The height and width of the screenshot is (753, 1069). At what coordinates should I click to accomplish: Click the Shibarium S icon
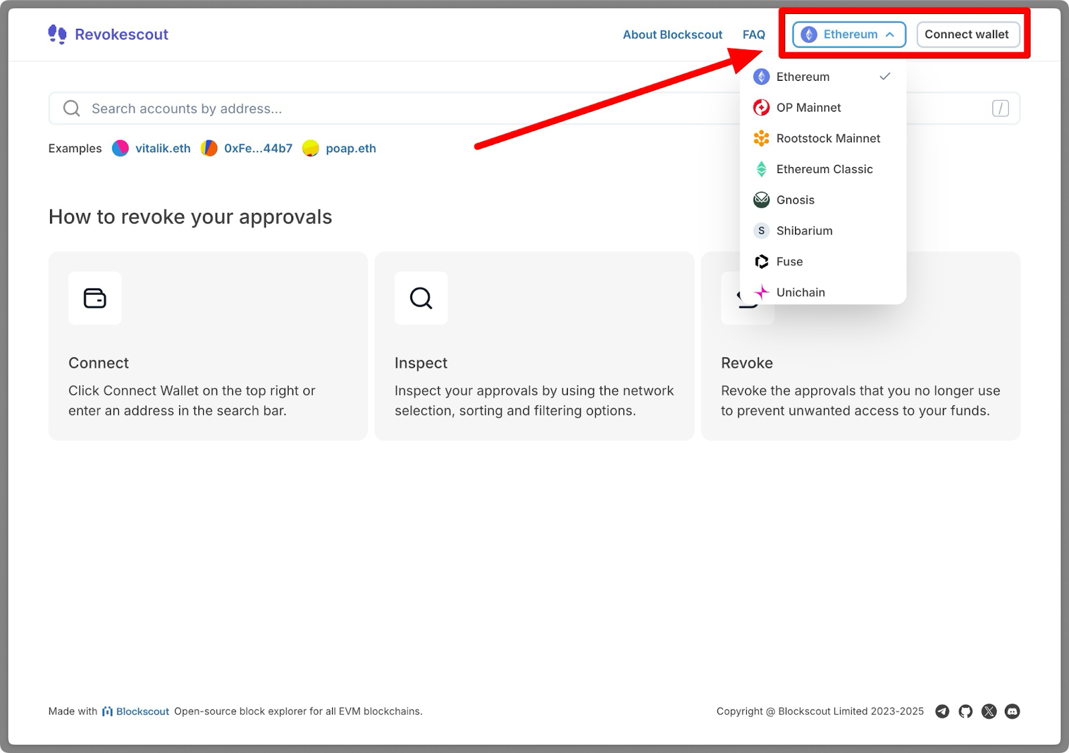pyautogui.click(x=761, y=231)
